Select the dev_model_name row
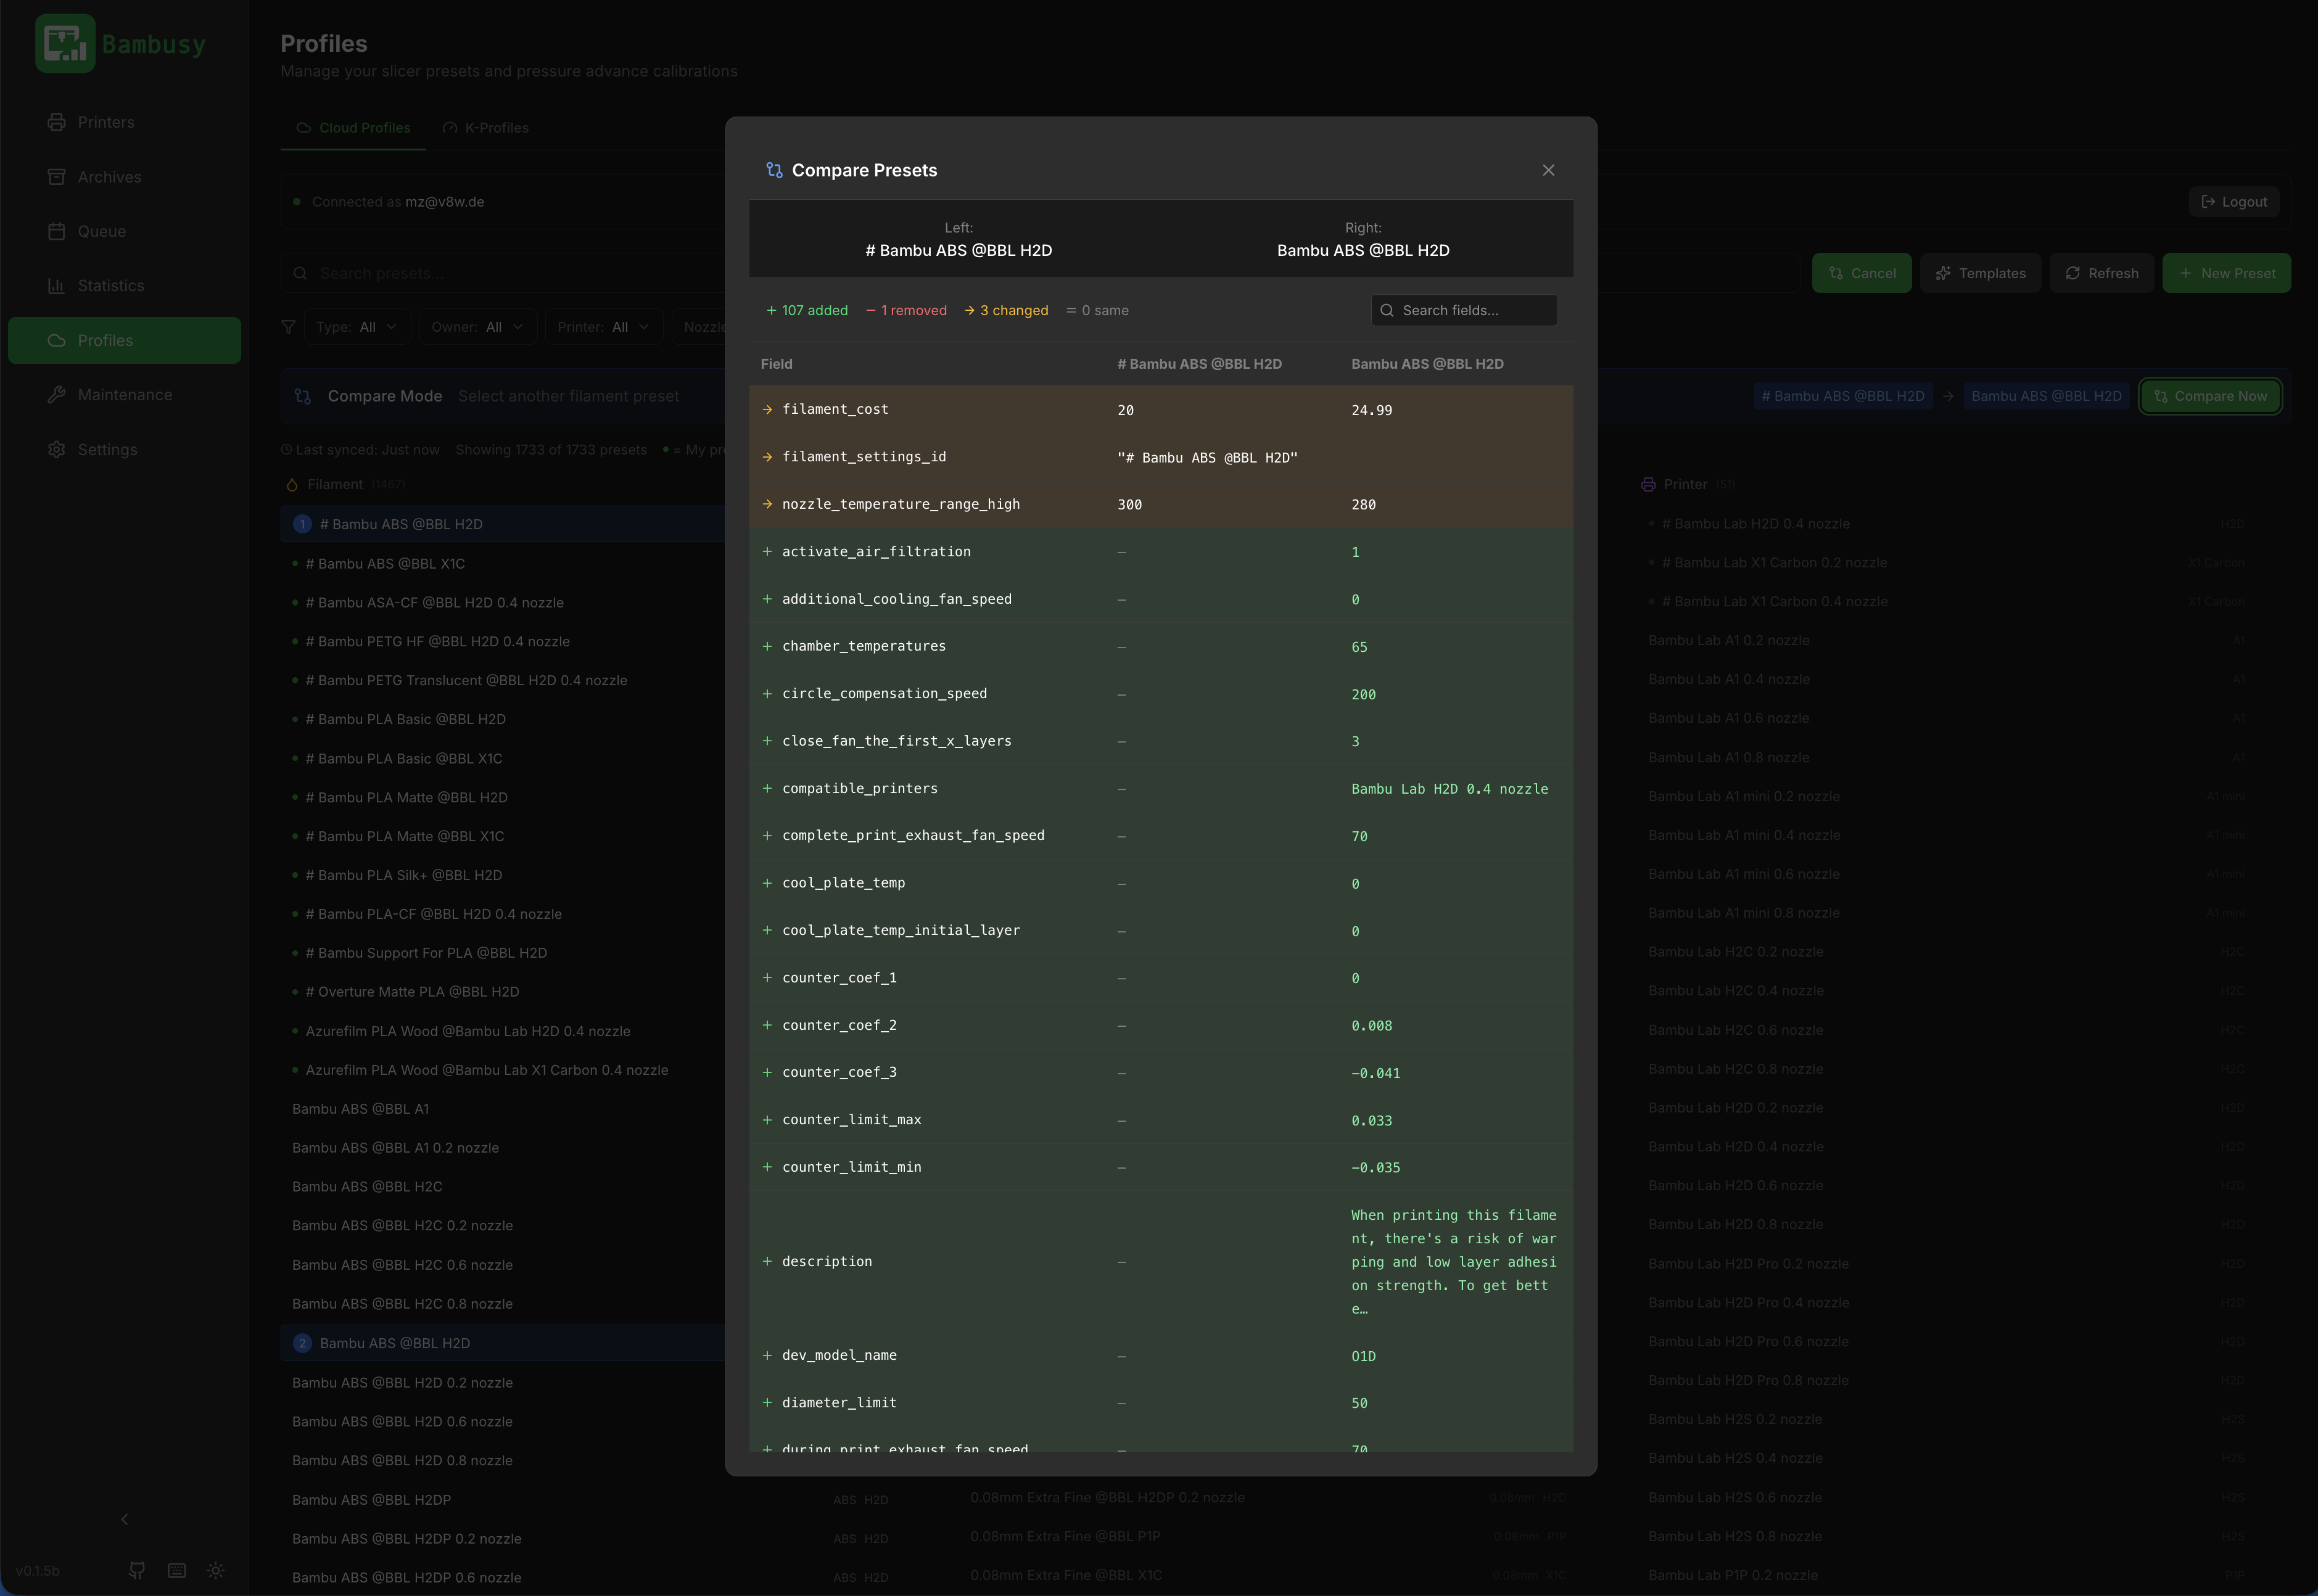2318x1596 pixels. pyautogui.click(x=1160, y=1355)
